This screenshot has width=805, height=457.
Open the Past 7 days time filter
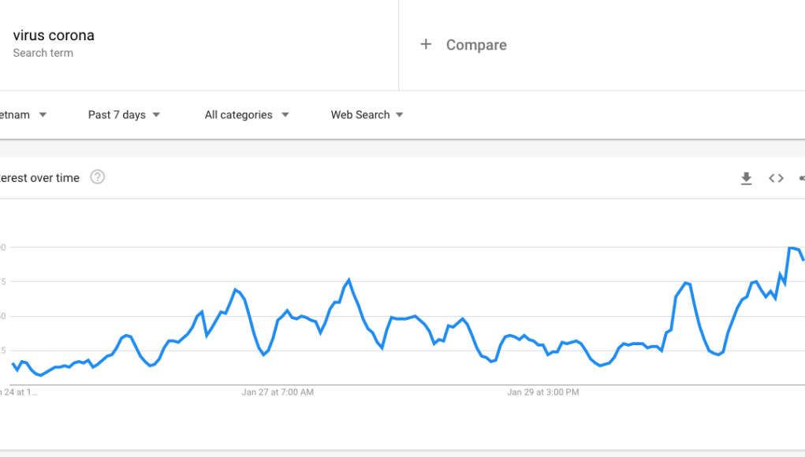pyautogui.click(x=124, y=115)
